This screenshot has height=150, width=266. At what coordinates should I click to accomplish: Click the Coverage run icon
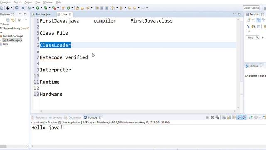[45, 8]
